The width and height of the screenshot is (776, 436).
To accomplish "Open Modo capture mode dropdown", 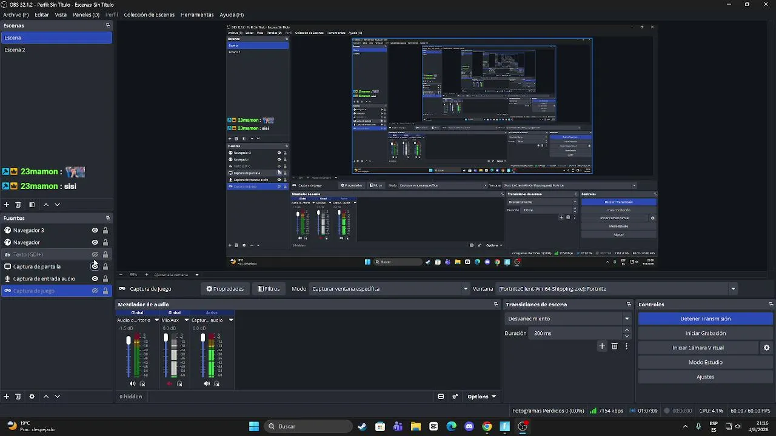I will click(x=389, y=289).
